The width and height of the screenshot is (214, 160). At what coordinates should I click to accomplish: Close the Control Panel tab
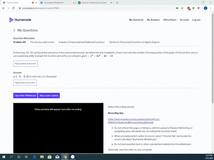pyautogui.click(x=36, y=3)
